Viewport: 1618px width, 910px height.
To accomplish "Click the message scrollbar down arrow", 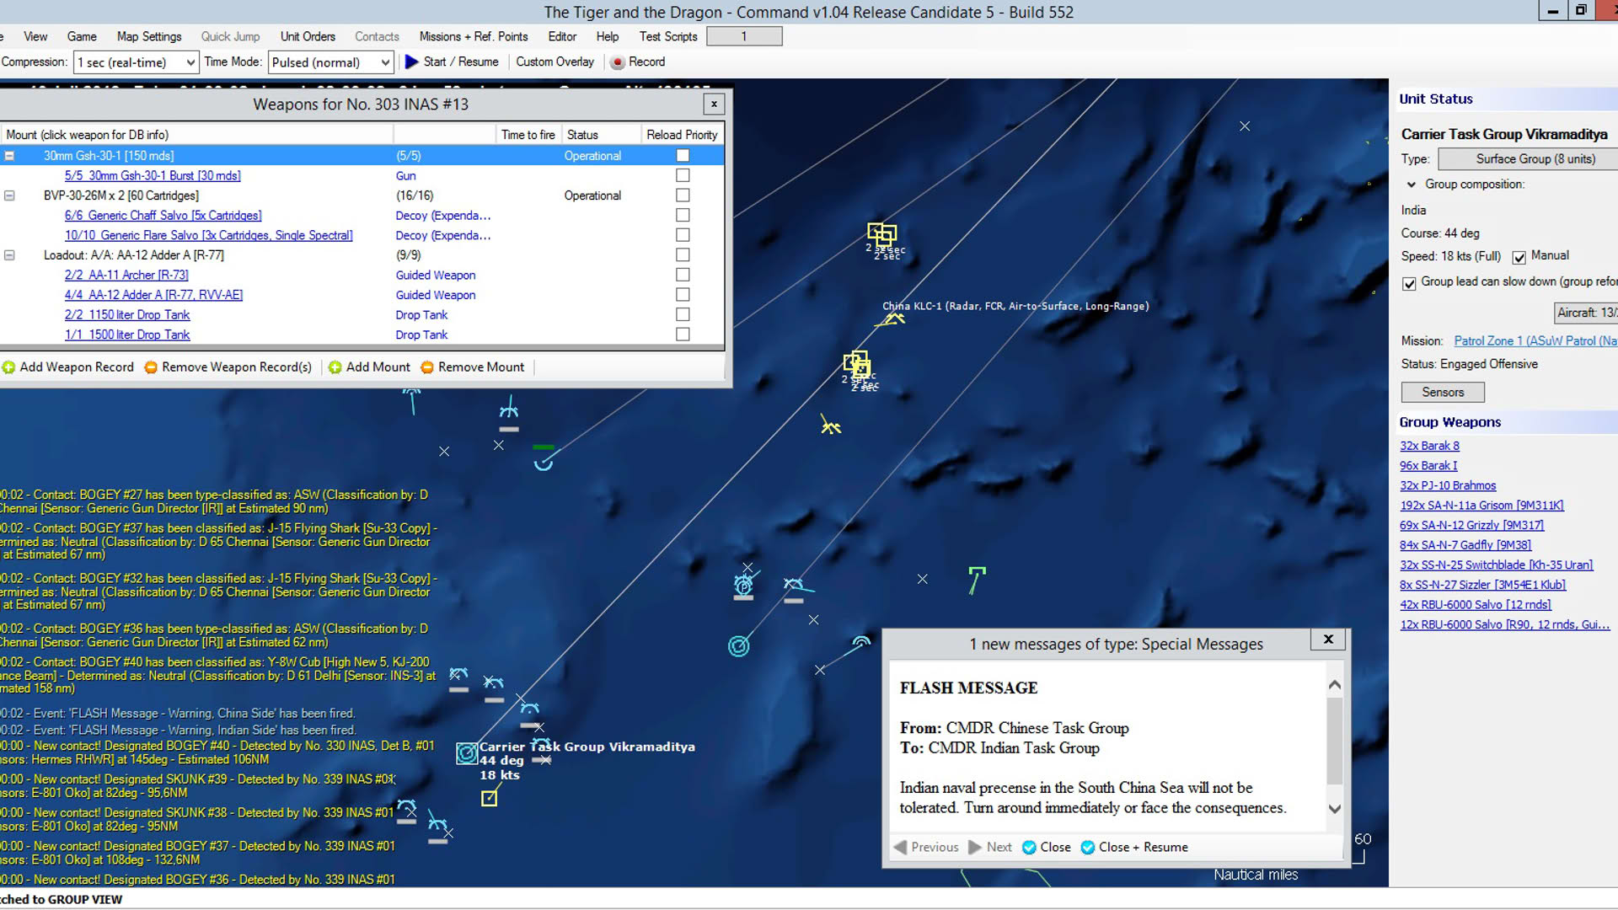I will pyautogui.click(x=1335, y=809).
